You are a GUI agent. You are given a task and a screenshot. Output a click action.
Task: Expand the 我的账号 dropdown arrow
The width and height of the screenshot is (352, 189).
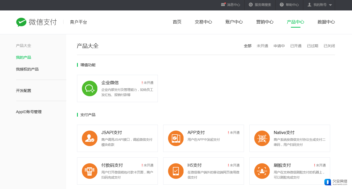click(330, 5)
